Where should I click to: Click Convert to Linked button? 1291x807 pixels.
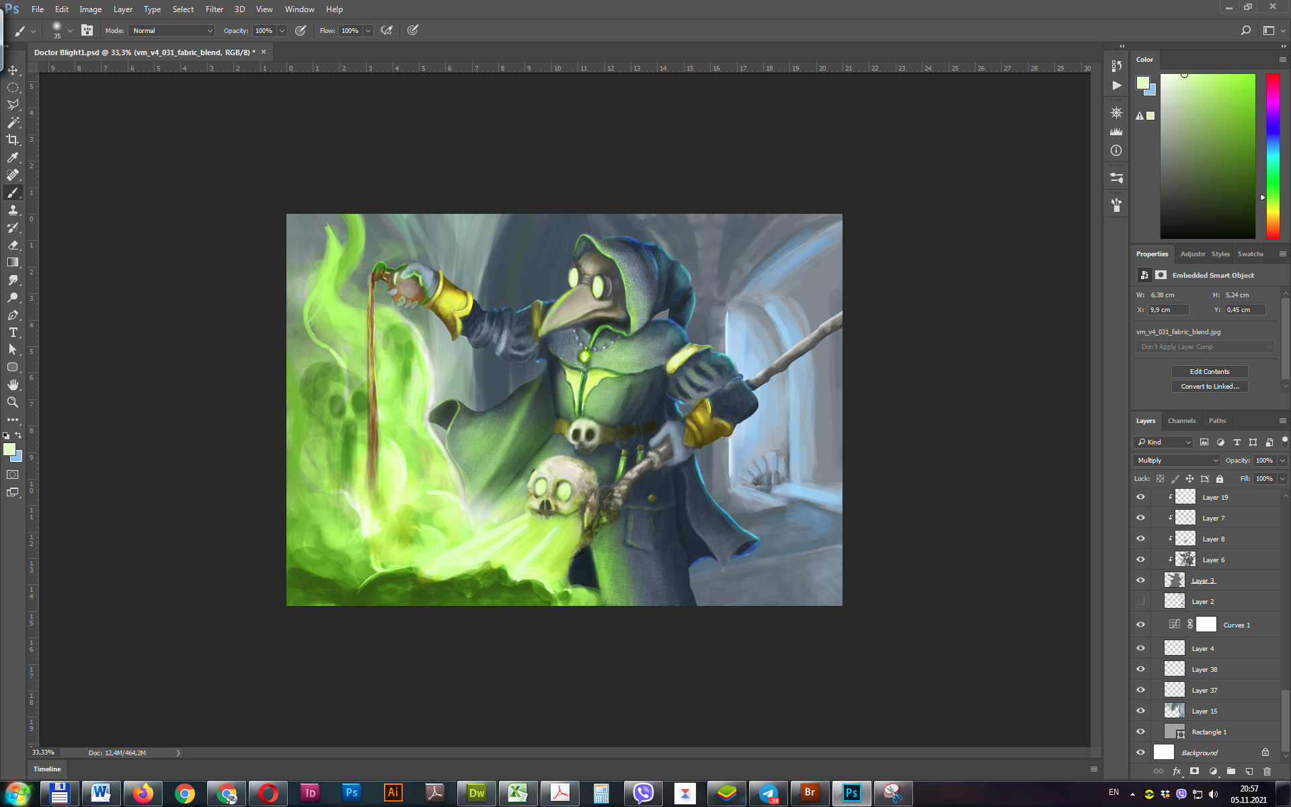1210,387
